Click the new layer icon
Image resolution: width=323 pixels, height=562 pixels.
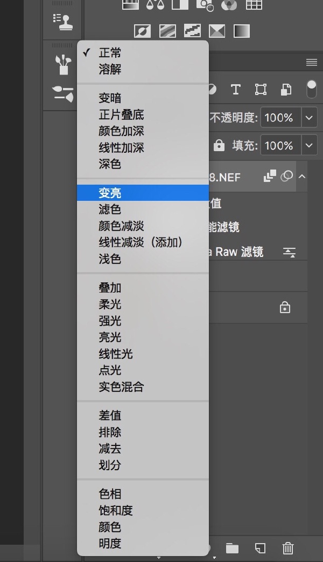pos(260,549)
